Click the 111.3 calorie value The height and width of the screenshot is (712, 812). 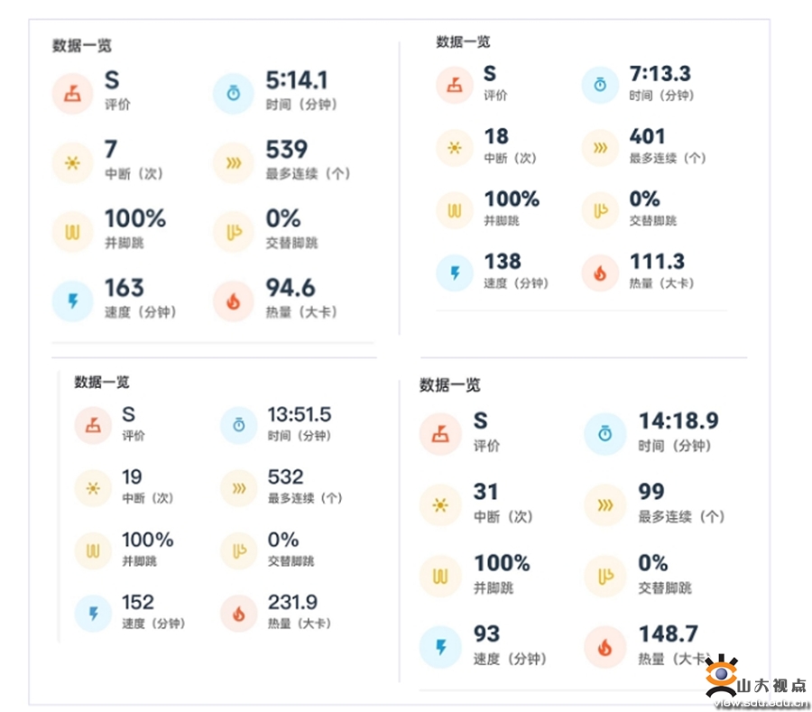pyautogui.click(x=657, y=262)
